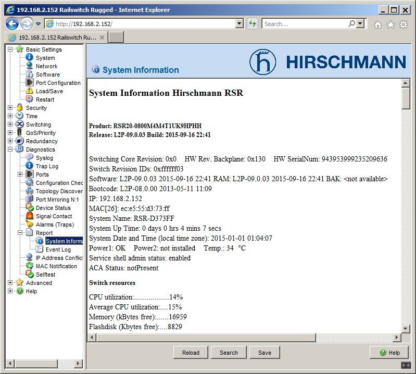Image resolution: width=416 pixels, height=374 pixels.
Task: Click the browser Forward arrow button
Action: click(x=27, y=23)
